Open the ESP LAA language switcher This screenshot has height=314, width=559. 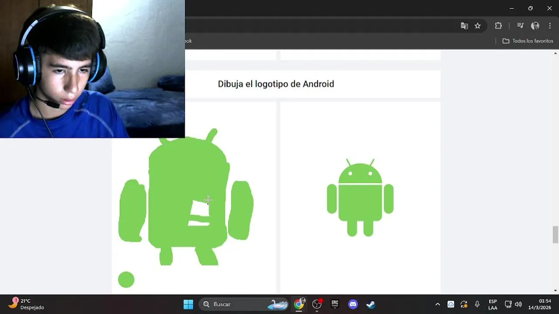(493, 304)
